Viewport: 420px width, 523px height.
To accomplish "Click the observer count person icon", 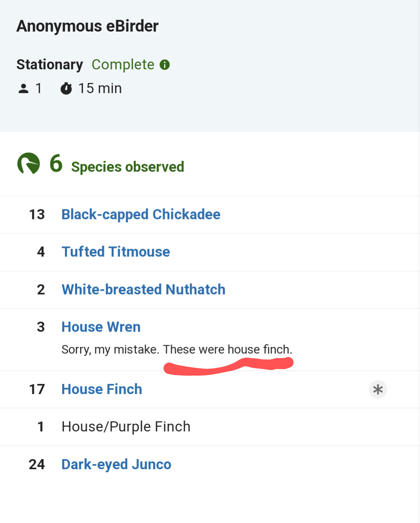I will [23, 89].
